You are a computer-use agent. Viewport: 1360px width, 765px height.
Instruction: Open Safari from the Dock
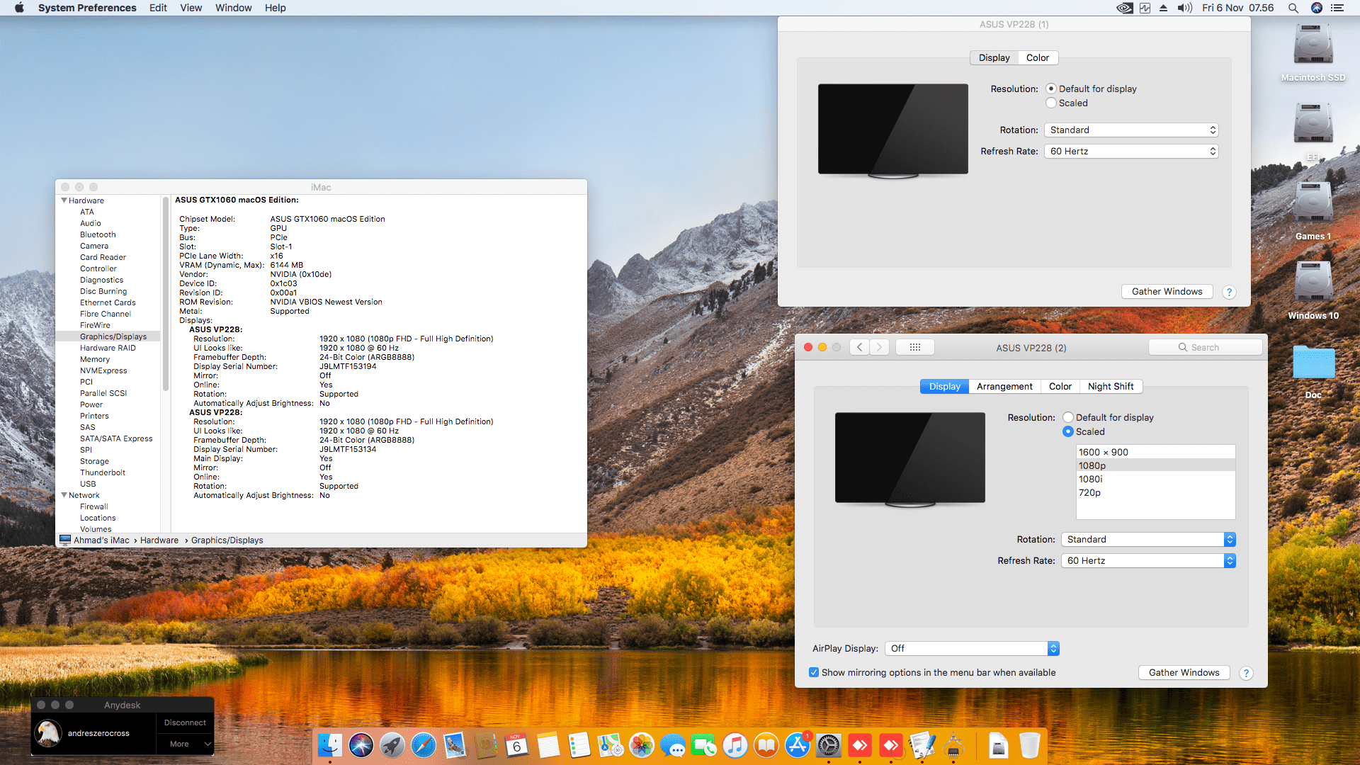coord(424,745)
